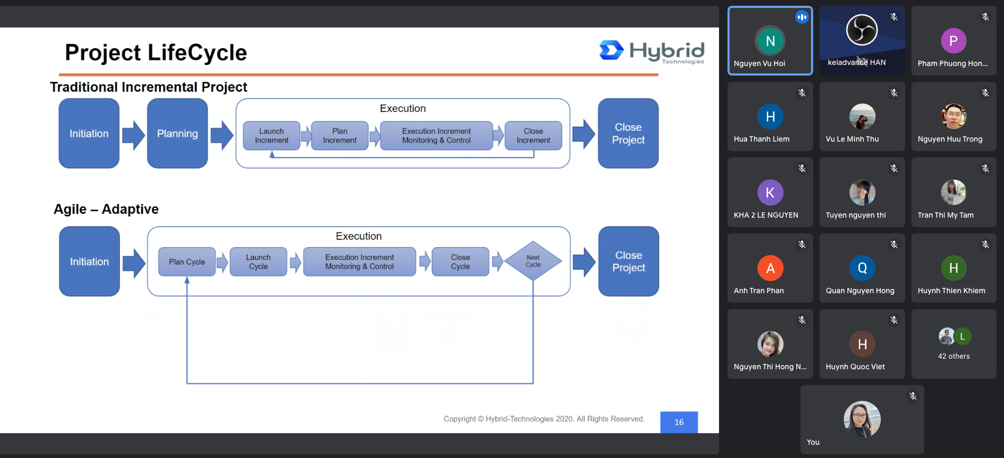Click the Hybrid Technologies logo on slide
The image size is (1004, 458).
click(x=652, y=52)
